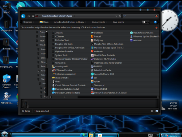The image size is (182, 137).
Task: Click the refresh icon beside address bar
Action: [120, 16]
